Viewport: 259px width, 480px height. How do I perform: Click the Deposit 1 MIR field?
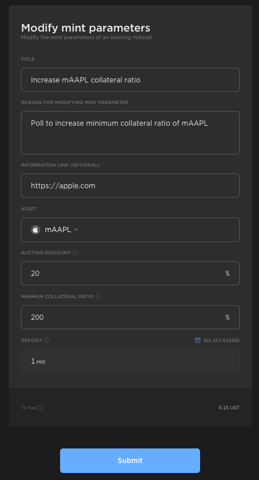[130, 361]
